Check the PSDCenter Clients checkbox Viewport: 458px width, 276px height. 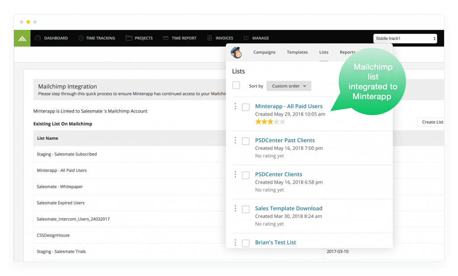point(246,175)
